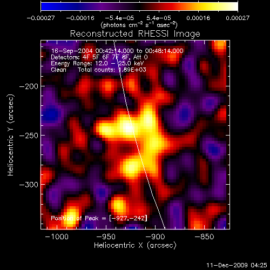
Task: Click the positive 0.00027 colorbar label
Action: 238,18
